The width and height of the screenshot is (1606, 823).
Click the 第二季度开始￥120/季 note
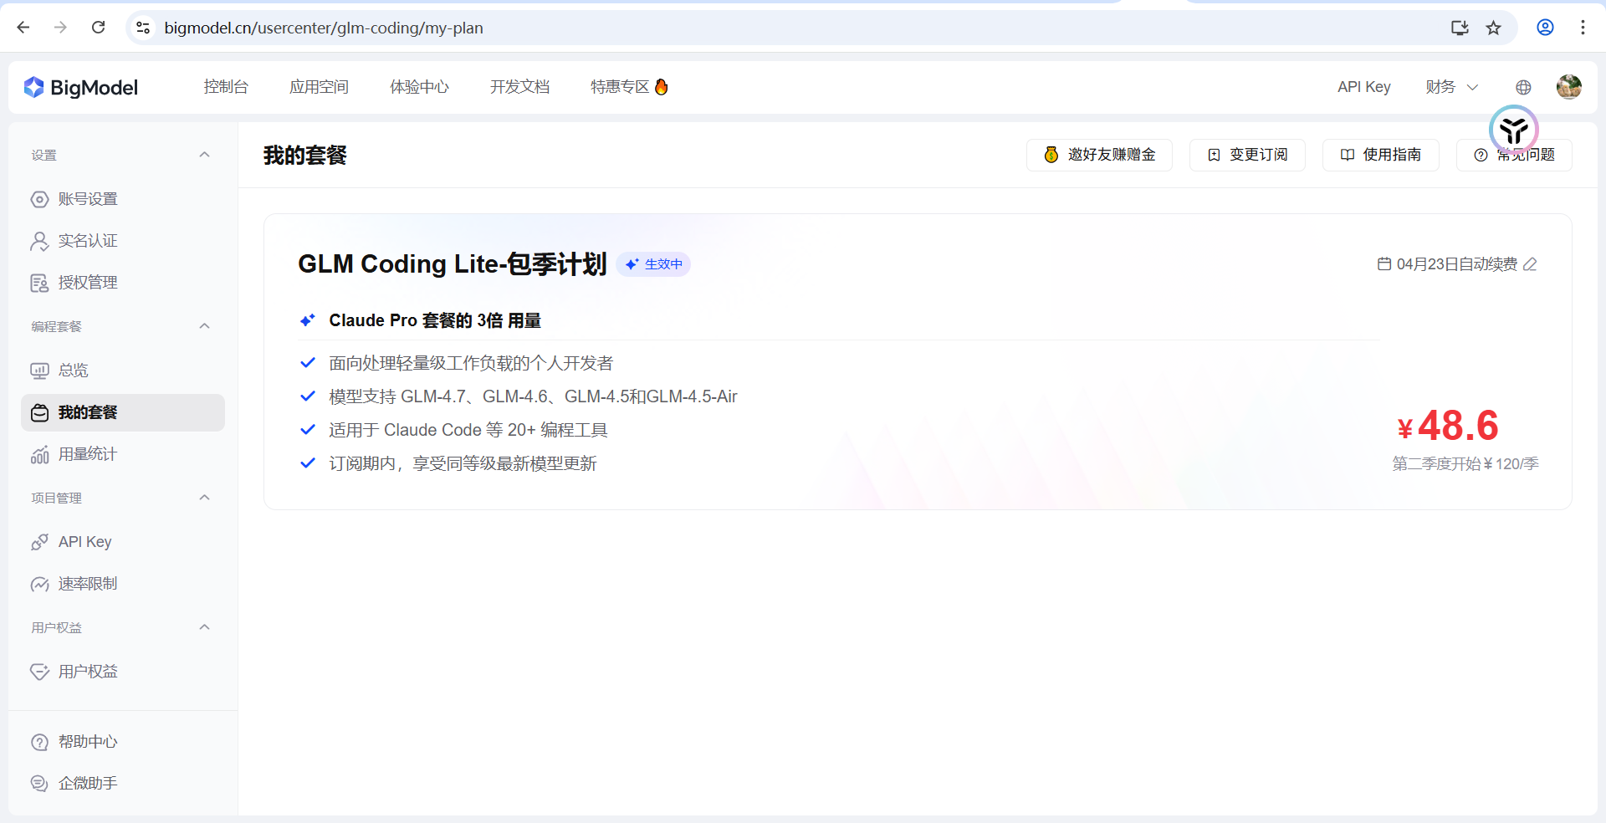(1465, 463)
